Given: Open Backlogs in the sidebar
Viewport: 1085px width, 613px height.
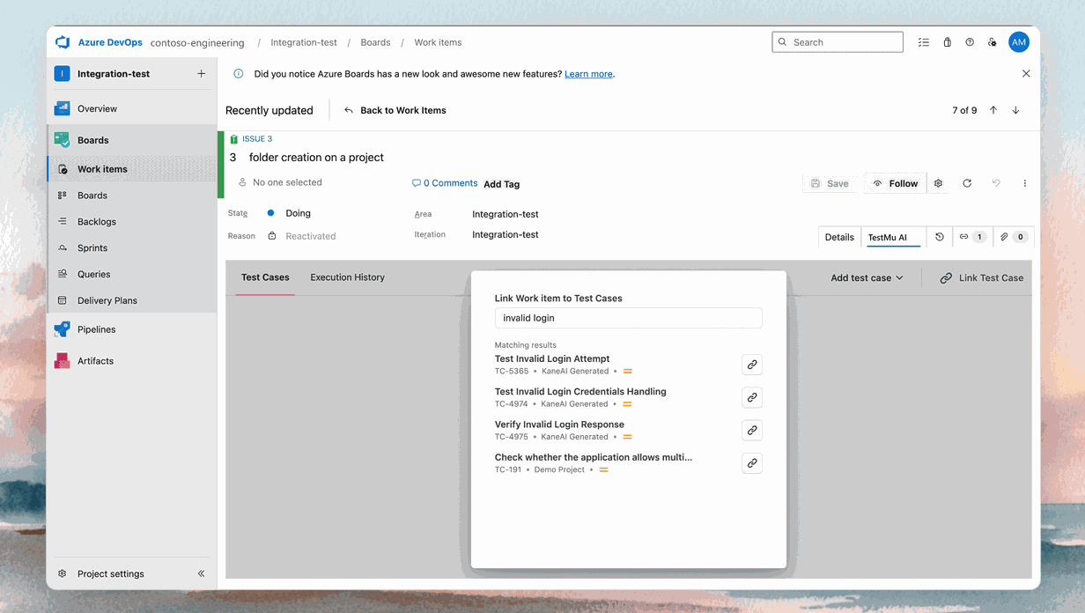Looking at the screenshot, I should pos(132,222).
